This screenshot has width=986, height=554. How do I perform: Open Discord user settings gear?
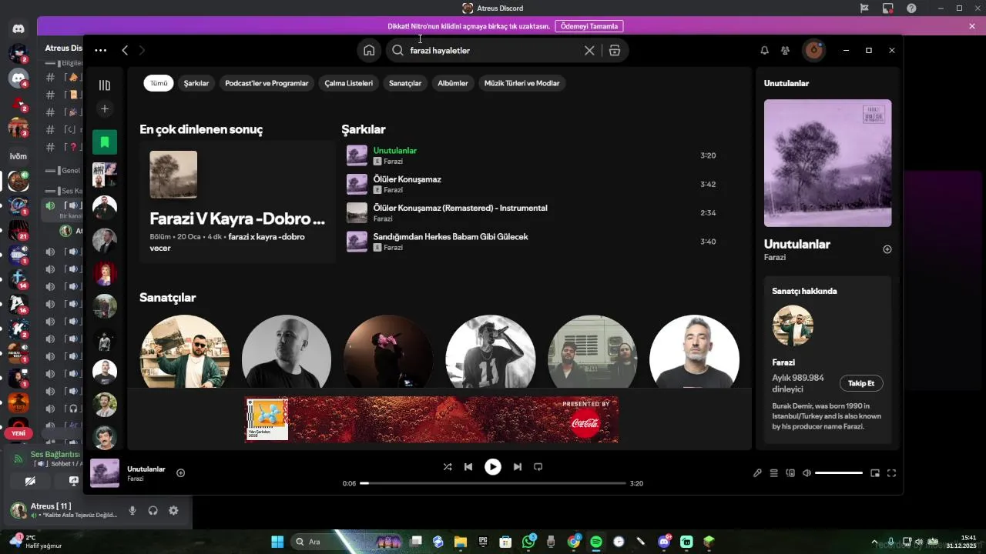(173, 510)
